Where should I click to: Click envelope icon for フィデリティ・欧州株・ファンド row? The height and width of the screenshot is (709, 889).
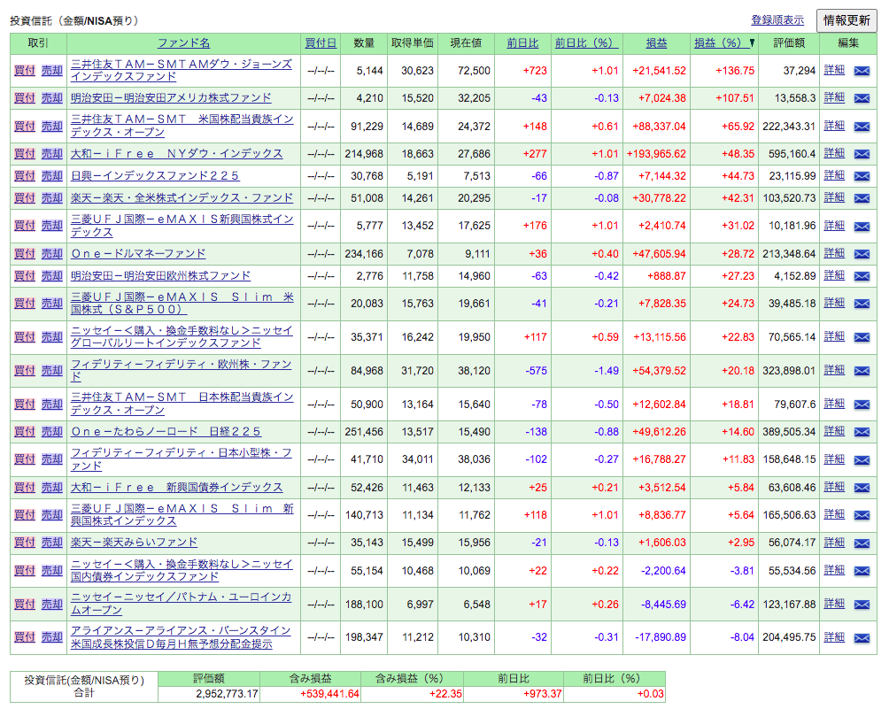862,371
